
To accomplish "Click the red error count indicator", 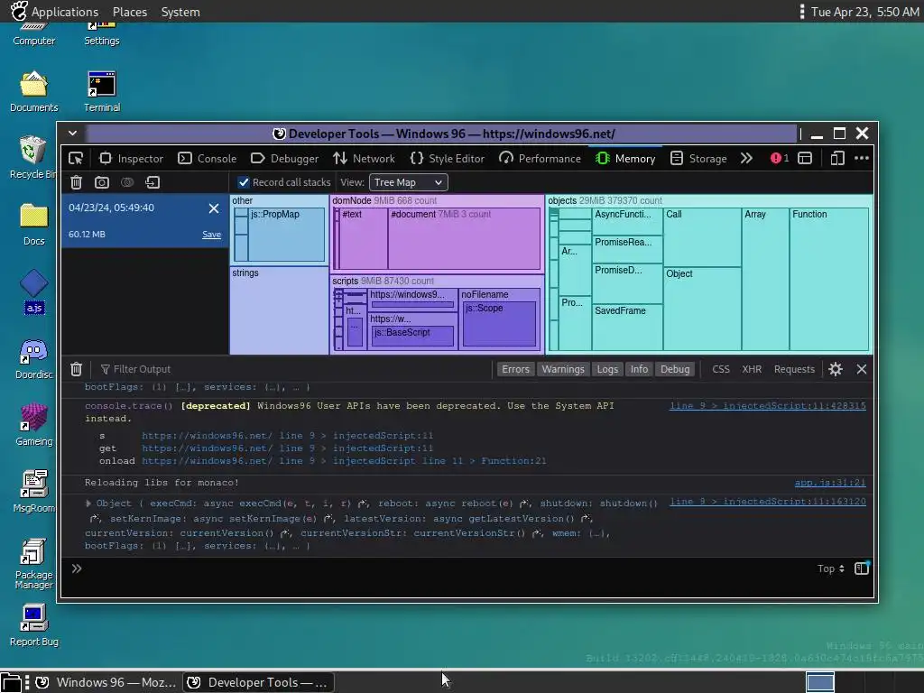I will coord(780,158).
